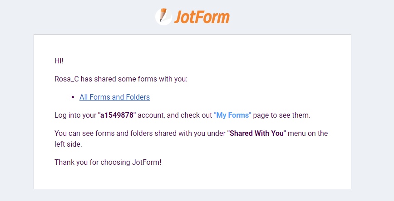Open the All Forms and Folders link
Image resolution: width=394 pixels, height=201 pixels.
click(114, 97)
